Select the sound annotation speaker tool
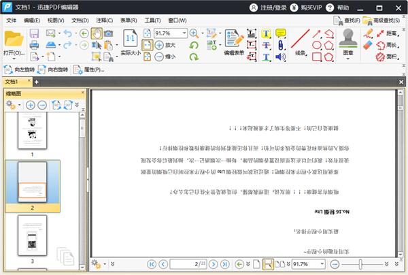 [280, 56]
